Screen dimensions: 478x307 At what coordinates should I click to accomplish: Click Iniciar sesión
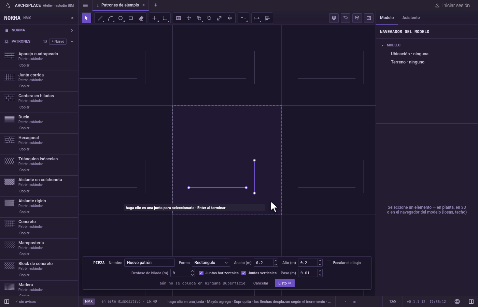452,5
